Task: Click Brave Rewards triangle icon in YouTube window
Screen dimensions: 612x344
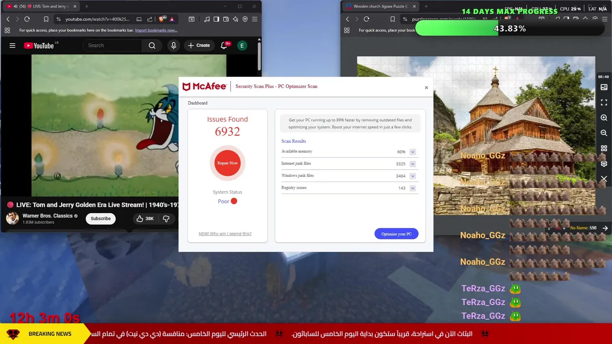Action: [x=172, y=19]
